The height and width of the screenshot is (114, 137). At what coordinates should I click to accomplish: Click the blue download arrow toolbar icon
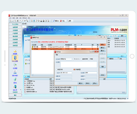[x=34, y=21]
